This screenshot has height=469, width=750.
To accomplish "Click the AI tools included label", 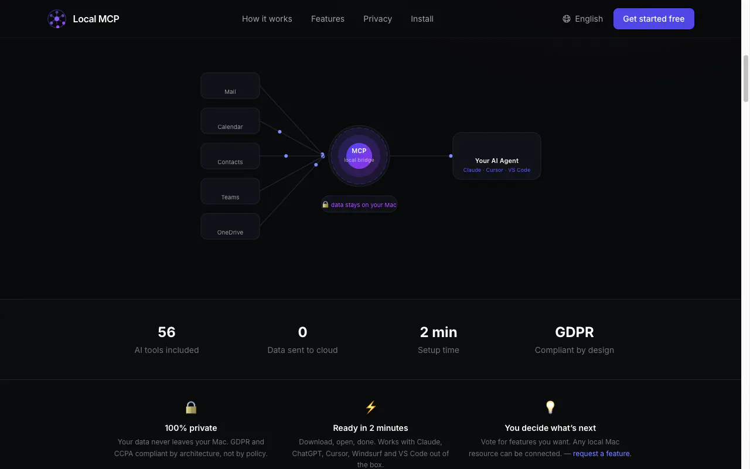I will click(x=166, y=350).
